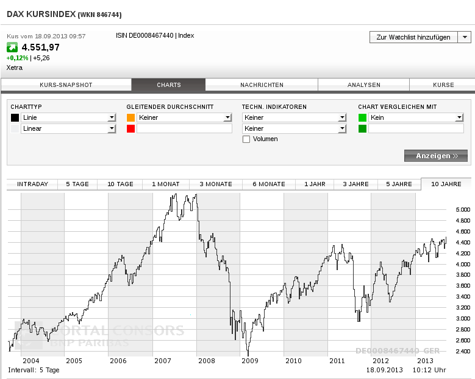Click the dark green comparison color swatch

tap(362, 128)
